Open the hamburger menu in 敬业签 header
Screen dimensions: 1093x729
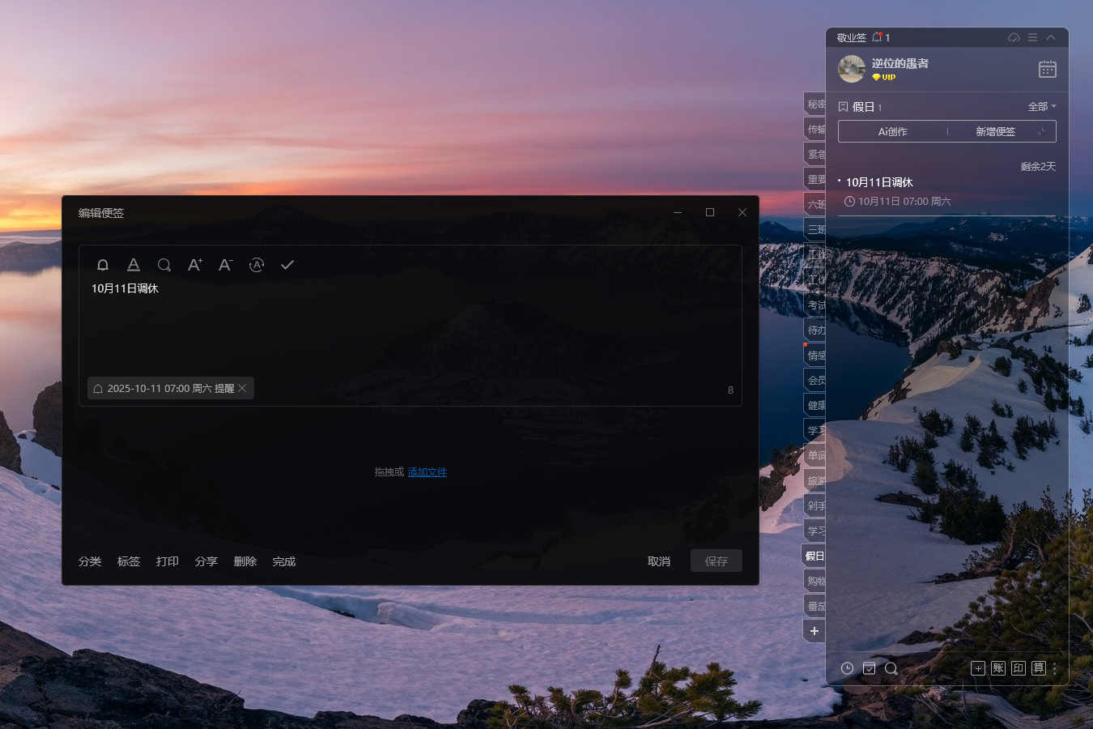(1032, 38)
